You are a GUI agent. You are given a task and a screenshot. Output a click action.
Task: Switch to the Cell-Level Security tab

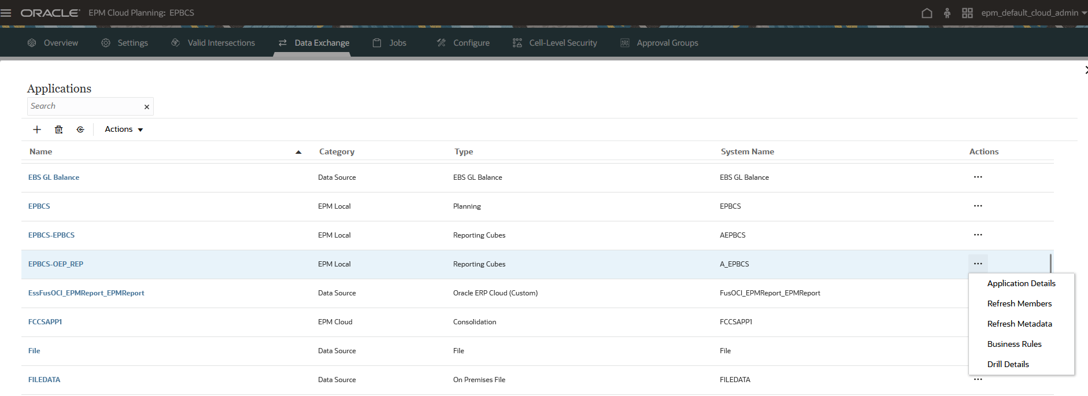coord(555,43)
